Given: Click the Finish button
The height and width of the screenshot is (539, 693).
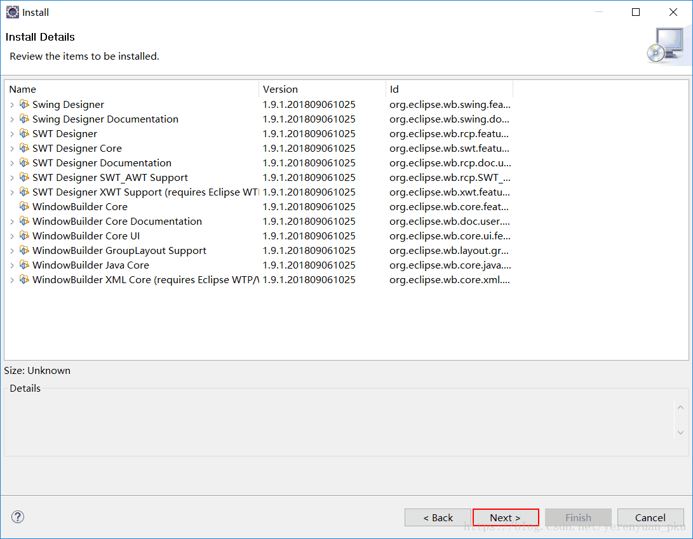Looking at the screenshot, I should [x=578, y=517].
